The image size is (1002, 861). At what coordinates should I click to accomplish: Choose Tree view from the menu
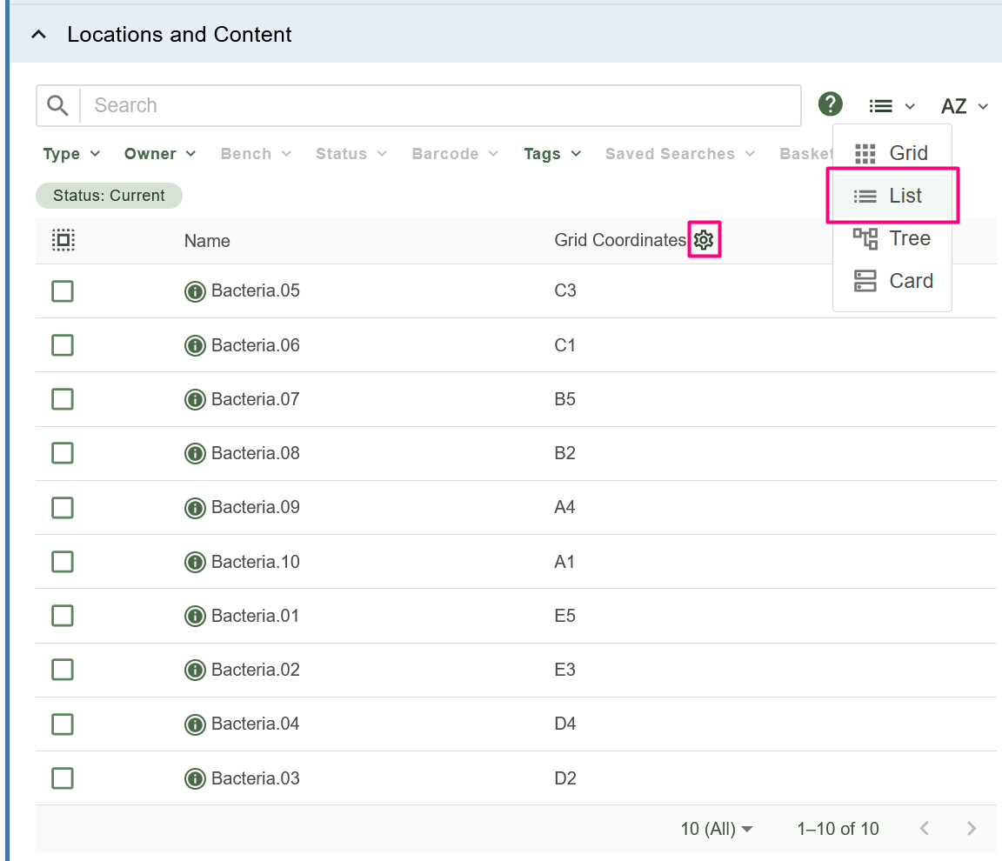point(892,238)
